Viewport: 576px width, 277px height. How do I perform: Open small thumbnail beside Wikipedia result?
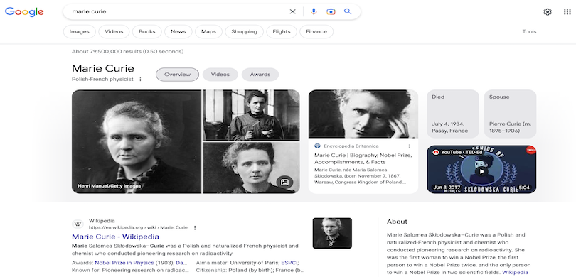click(x=332, y=234)
